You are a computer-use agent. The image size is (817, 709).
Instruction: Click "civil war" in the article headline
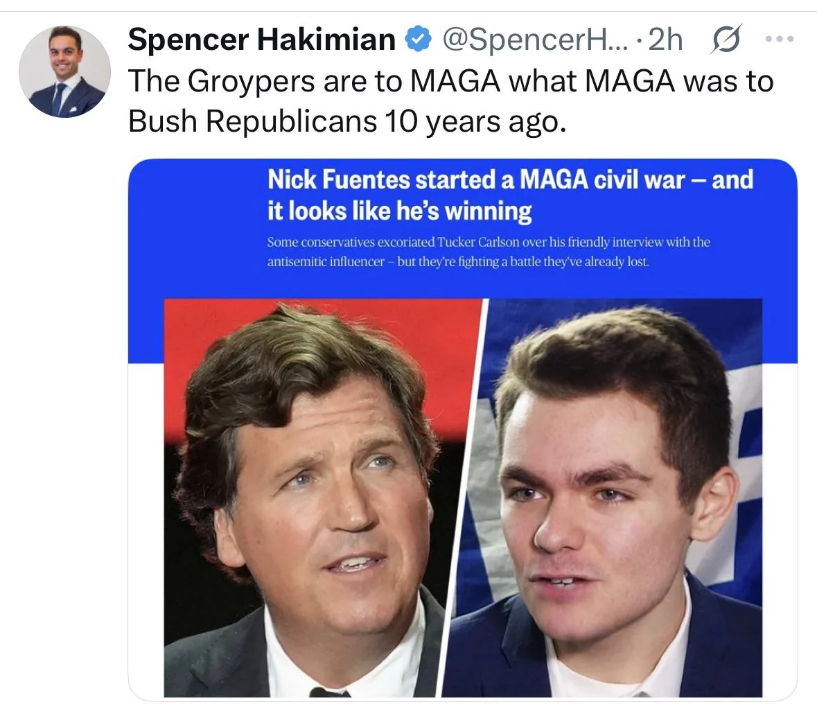pos(635,180)
